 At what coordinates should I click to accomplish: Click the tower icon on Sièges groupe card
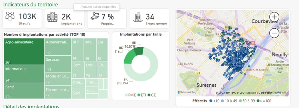pos(138,17)
